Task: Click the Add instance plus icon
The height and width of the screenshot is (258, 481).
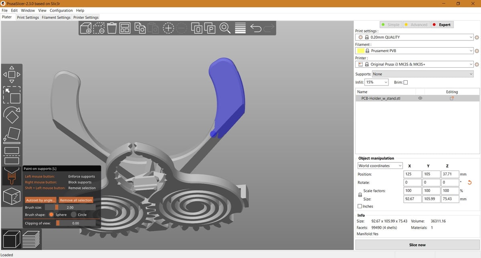Action: click(168, 28)
